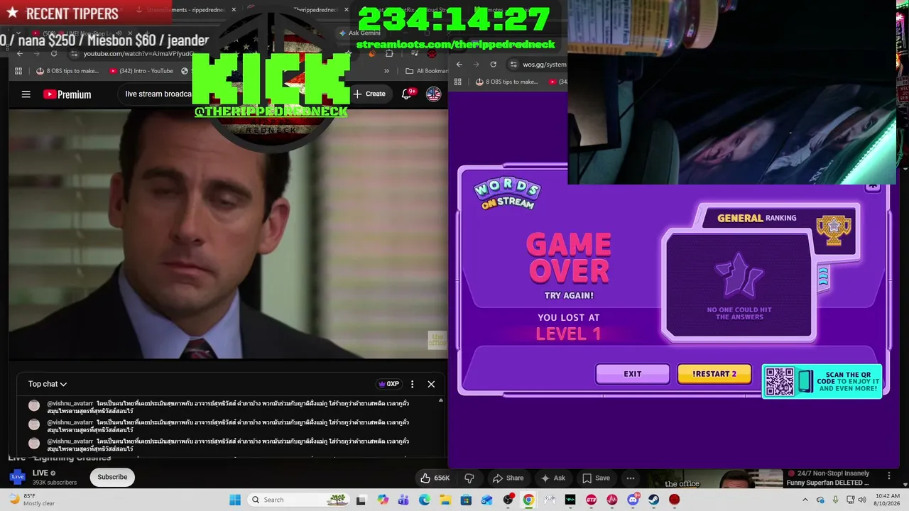Expand the Top chat dropdown
The image size is (909, 511).
pyautogui.click(x=48, y=384)
